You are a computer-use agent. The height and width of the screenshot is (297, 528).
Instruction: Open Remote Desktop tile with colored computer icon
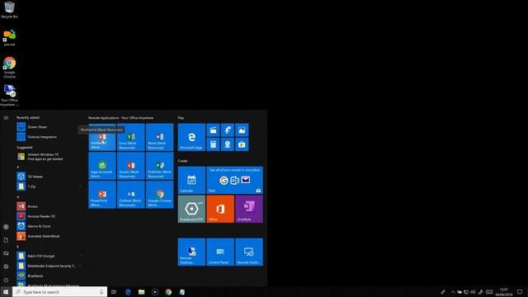click(191, 252)
